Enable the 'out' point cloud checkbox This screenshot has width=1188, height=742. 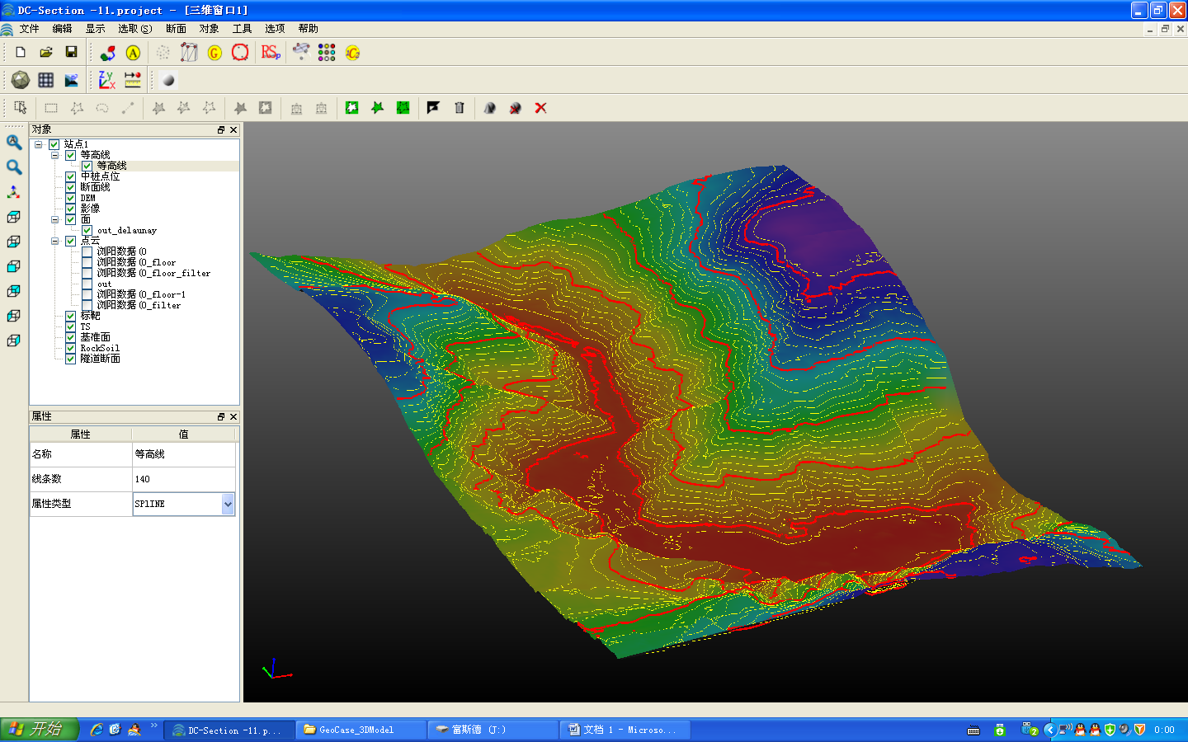(x=87, y=284)
